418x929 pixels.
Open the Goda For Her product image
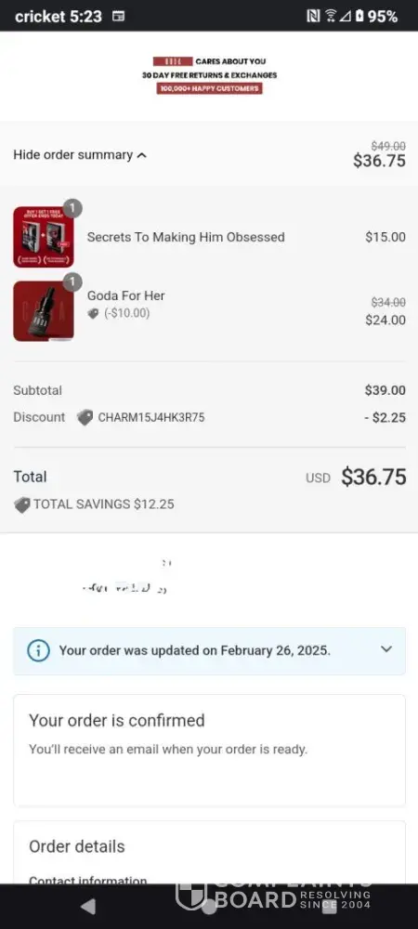click(44, 311)
